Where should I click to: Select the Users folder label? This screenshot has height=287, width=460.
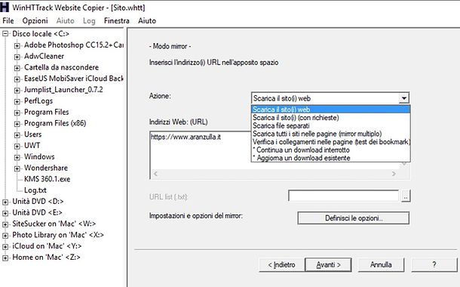click(33, 134)
